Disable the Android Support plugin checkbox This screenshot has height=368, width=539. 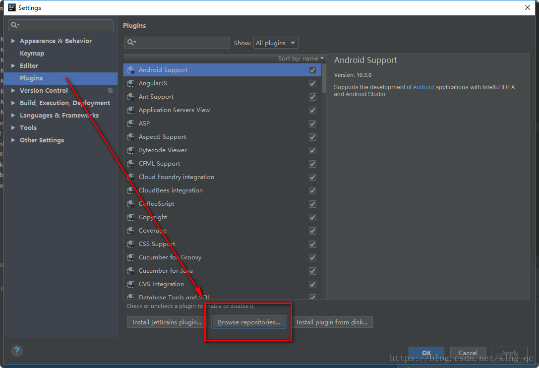tap(312, 70)
